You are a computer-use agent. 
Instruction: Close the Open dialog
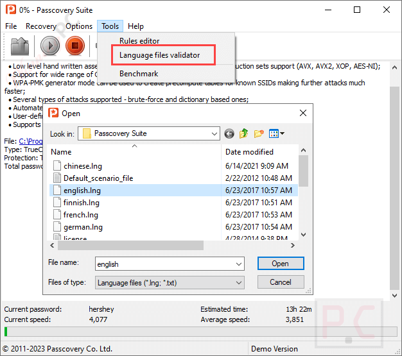[303, 113]
